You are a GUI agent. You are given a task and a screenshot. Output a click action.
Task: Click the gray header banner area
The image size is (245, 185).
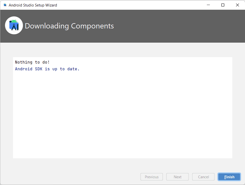click(174, 26)
